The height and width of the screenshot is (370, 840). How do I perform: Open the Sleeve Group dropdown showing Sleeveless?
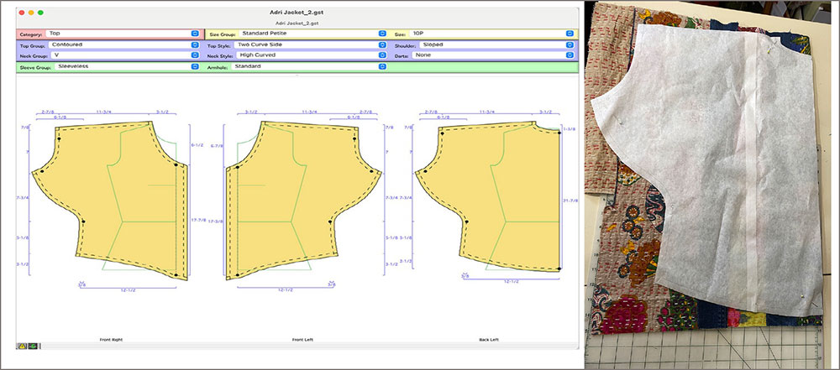click(126, 66)
